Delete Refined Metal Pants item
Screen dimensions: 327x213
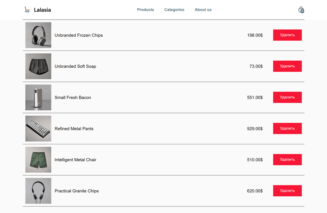[287, 129]
